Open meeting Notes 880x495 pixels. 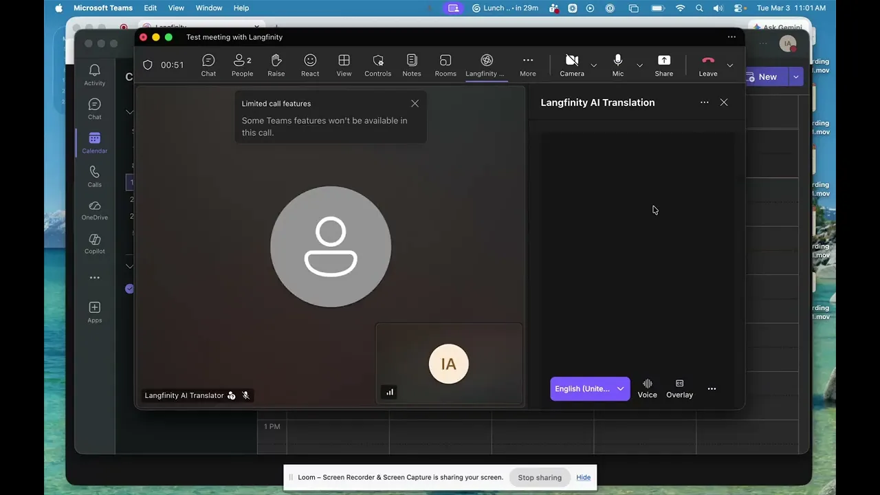tap(412, 65)
